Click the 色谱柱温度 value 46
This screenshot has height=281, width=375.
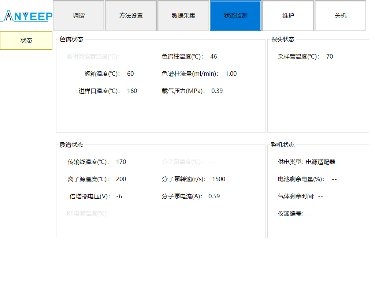(x=214, y=57)
